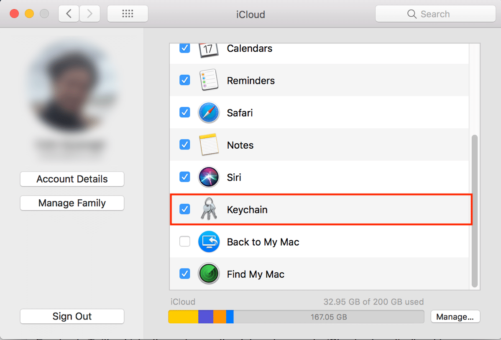Open Account Details

pyautogui.click(x=72, y=179)
